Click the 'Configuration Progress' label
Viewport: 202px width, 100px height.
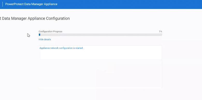pyautogui.click(x=51, y=32)
